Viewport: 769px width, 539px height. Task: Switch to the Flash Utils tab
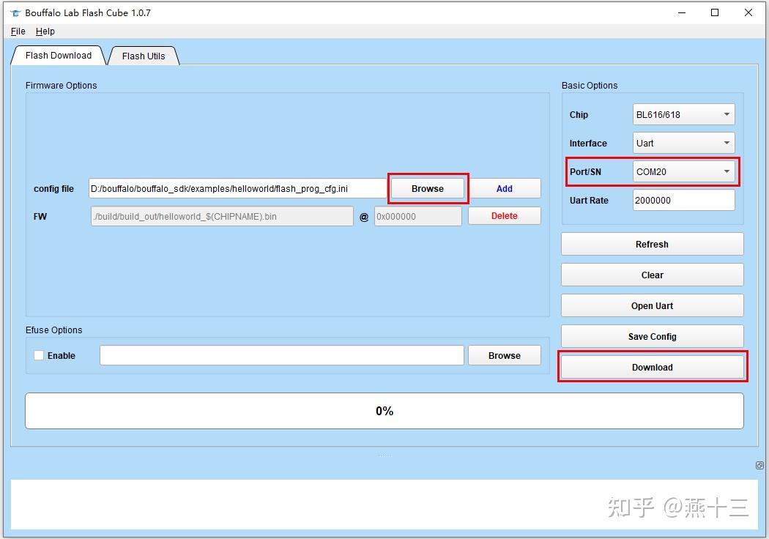click(x=144, y=56)
